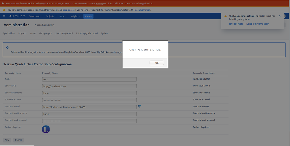Click the Source Username input field
The image size is (290, 146).
tap(89, 93)
